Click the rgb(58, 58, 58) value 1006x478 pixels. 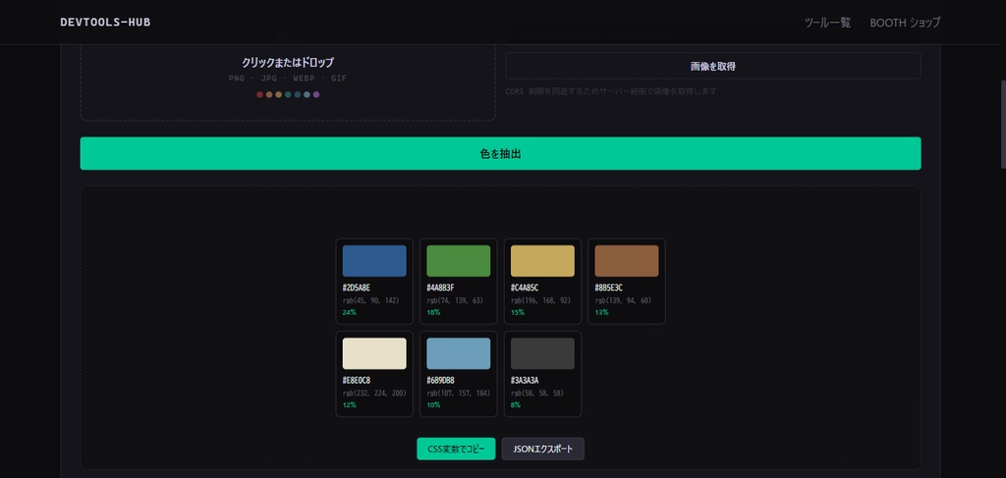[x=537, y=393]
